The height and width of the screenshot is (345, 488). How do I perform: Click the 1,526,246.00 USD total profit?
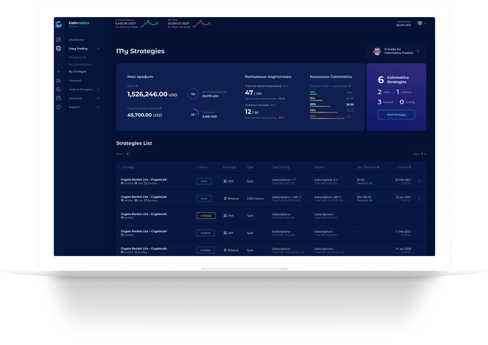coord(152,94)
